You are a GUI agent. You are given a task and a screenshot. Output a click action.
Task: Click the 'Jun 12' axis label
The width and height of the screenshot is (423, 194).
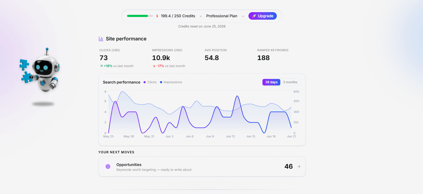point(230,136)
